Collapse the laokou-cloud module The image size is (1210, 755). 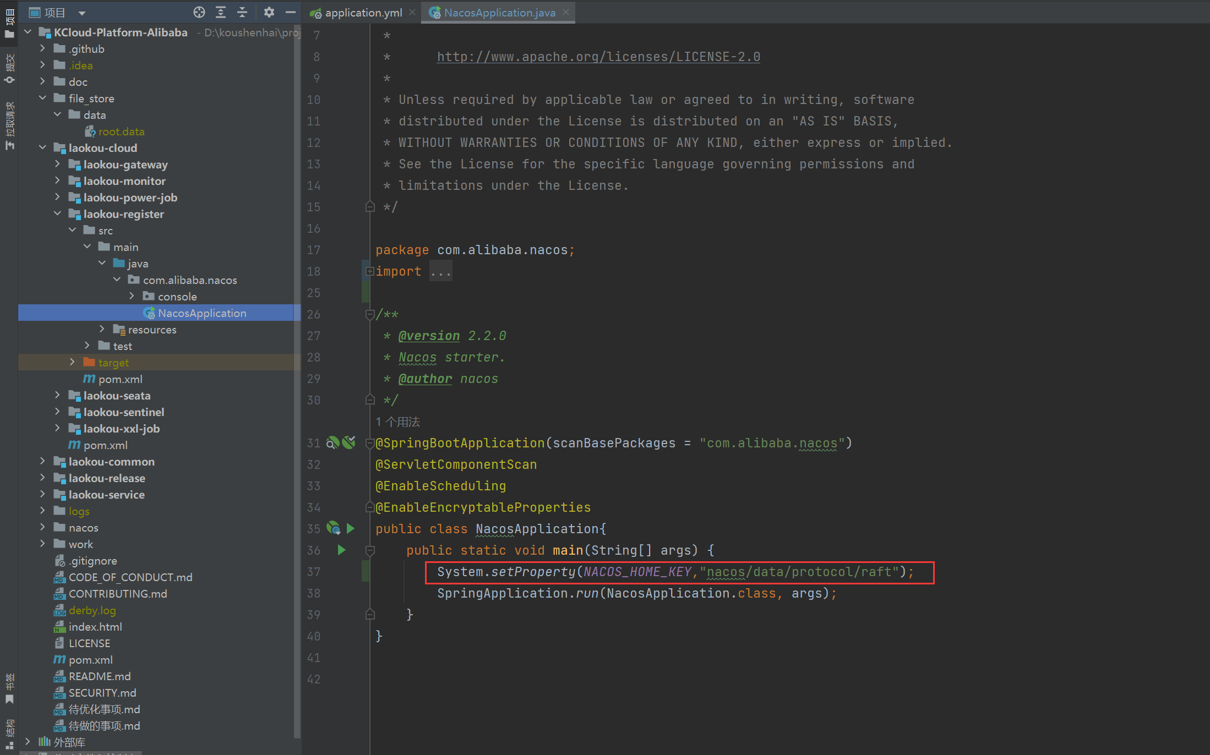point(43,147)
